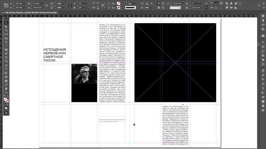The height and width of the screenshot is (149, 266).
Task: Switch to the DW Campus Editorial document tab
Action: click(x=31, y=12)
